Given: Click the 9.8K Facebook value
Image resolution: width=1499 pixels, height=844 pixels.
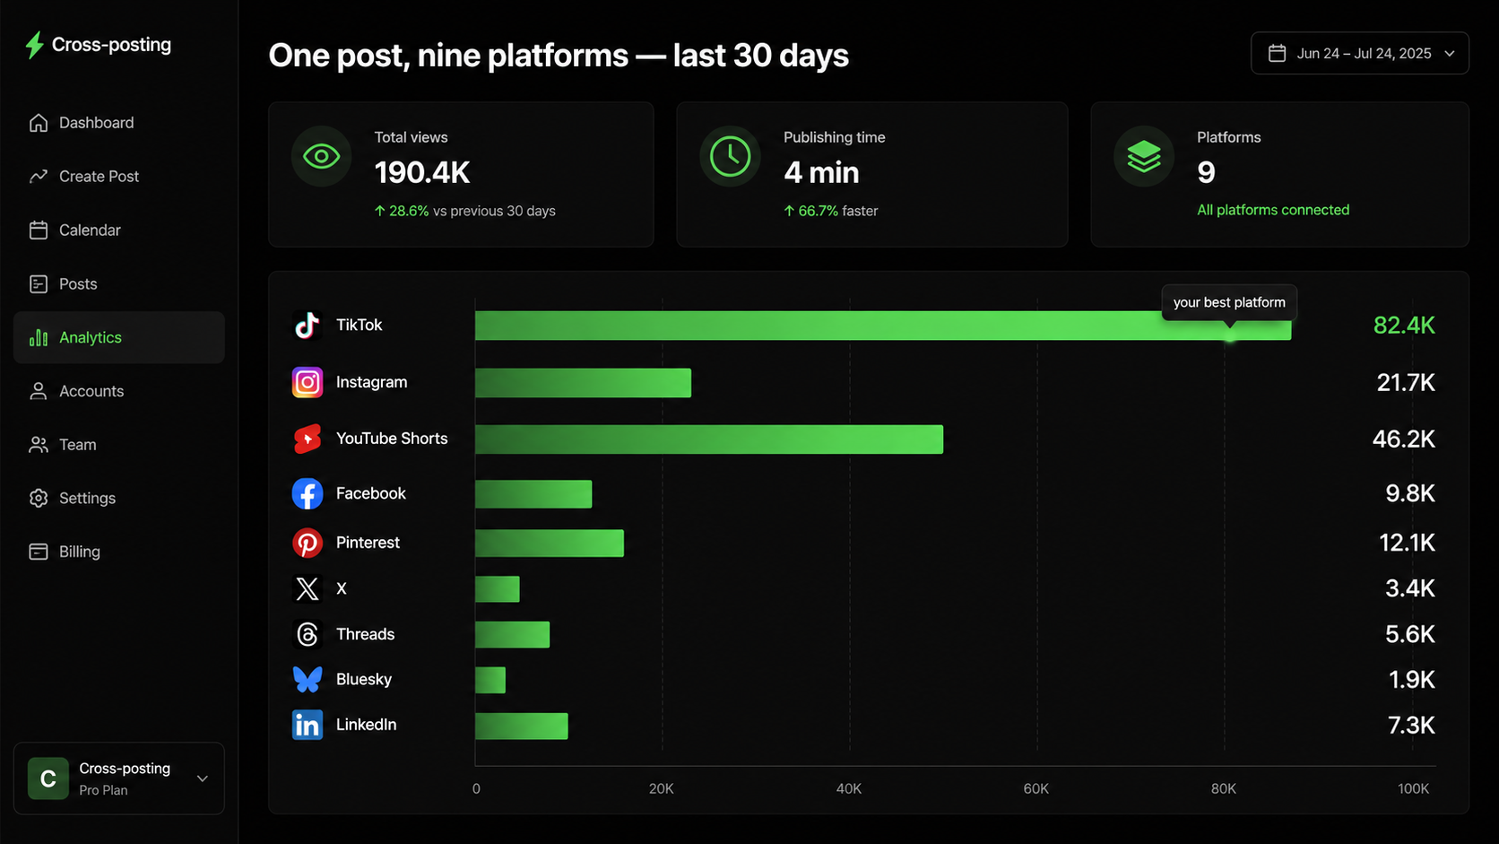Looking at the screenshot, I should click(x=1410, y=493).
